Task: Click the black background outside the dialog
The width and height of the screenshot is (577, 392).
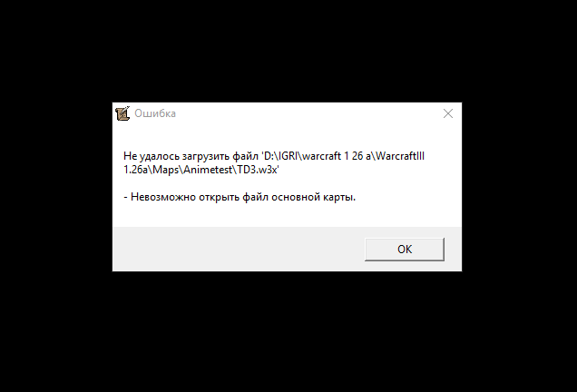Action: point(287,52)
